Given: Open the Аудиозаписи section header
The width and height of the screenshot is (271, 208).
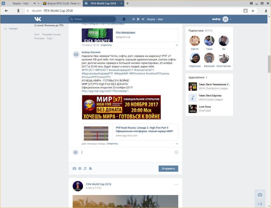Looking at the screenshot, I should coord(198,77).
